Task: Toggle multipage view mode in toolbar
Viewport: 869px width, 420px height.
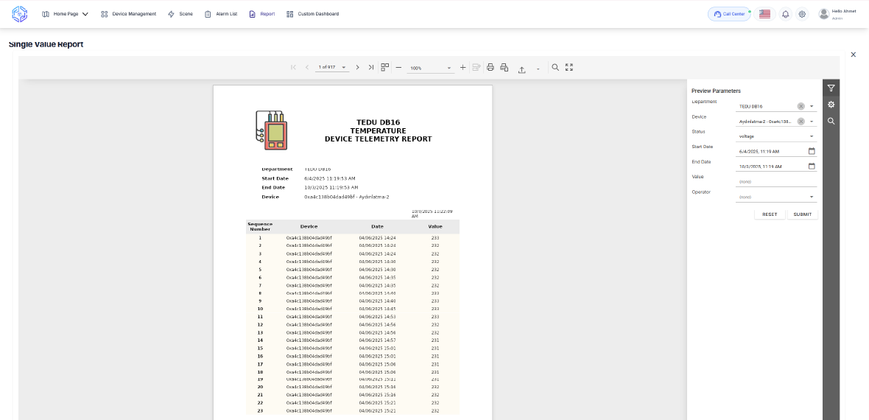Action: pyautogui.click(x=384, y=67)
